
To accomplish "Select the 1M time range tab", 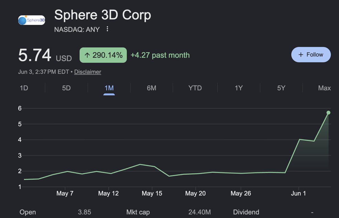I will (109, 88).
